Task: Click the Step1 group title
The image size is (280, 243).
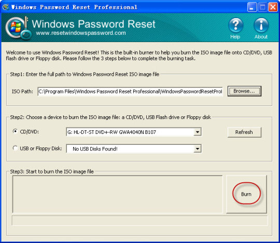Action: (85, 74)
